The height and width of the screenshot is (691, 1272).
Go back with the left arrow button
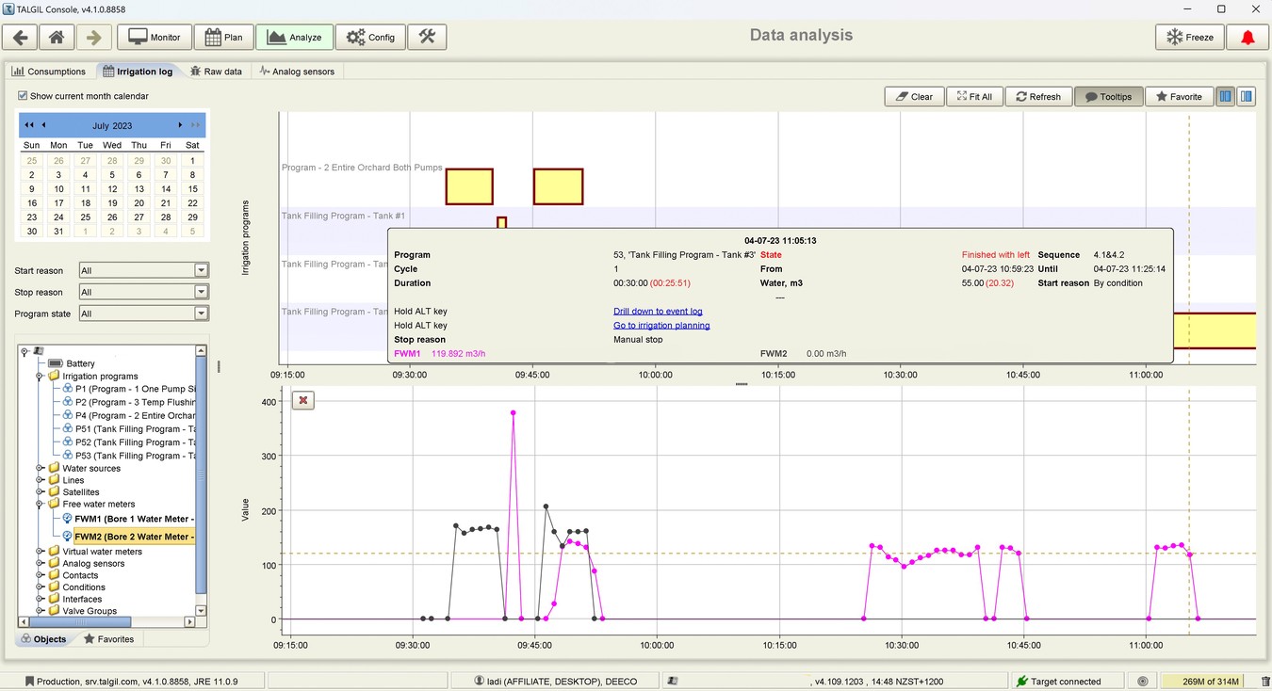(x=21, y=37)
